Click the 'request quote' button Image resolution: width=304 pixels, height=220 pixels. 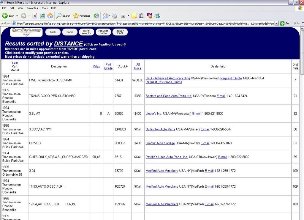103,32
